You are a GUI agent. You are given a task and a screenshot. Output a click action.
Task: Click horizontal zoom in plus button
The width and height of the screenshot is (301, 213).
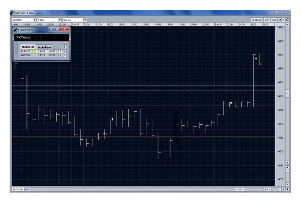coord(283,189)
